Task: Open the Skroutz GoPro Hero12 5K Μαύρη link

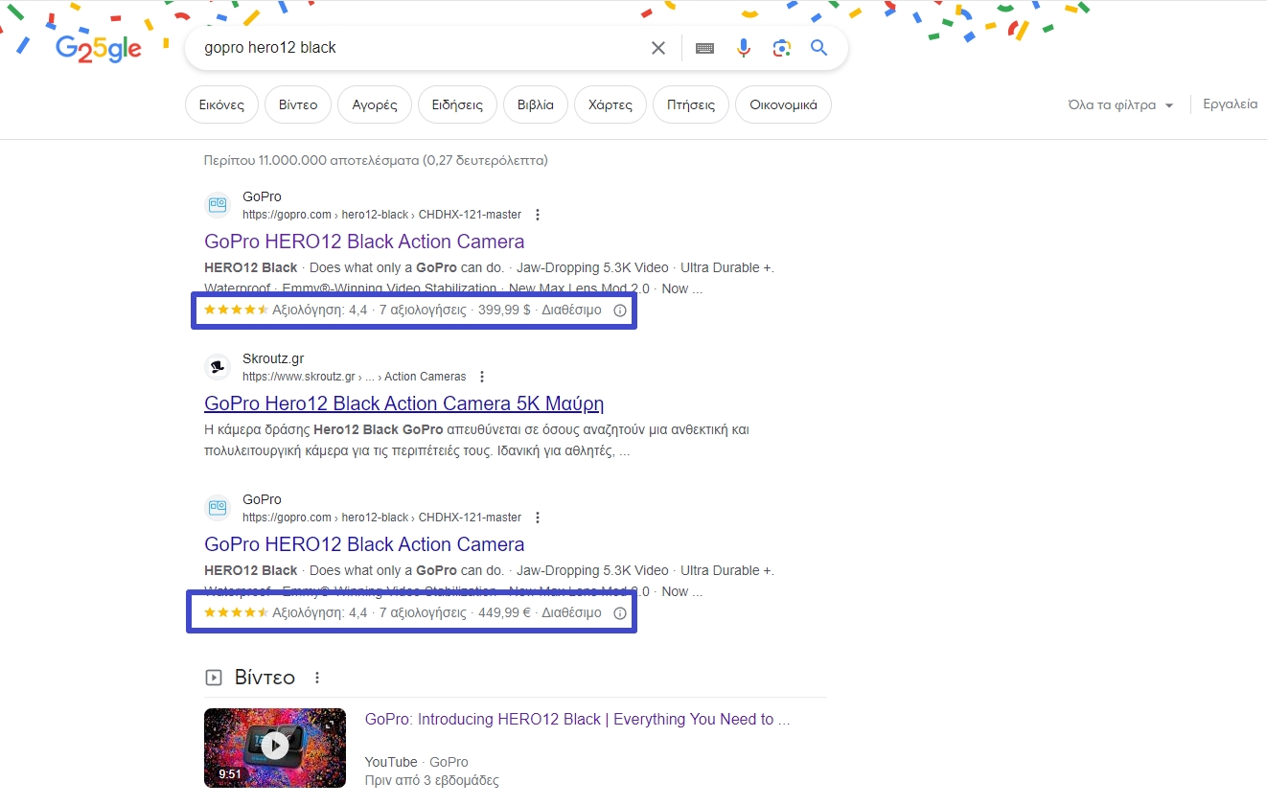Action: click(404, 403)
